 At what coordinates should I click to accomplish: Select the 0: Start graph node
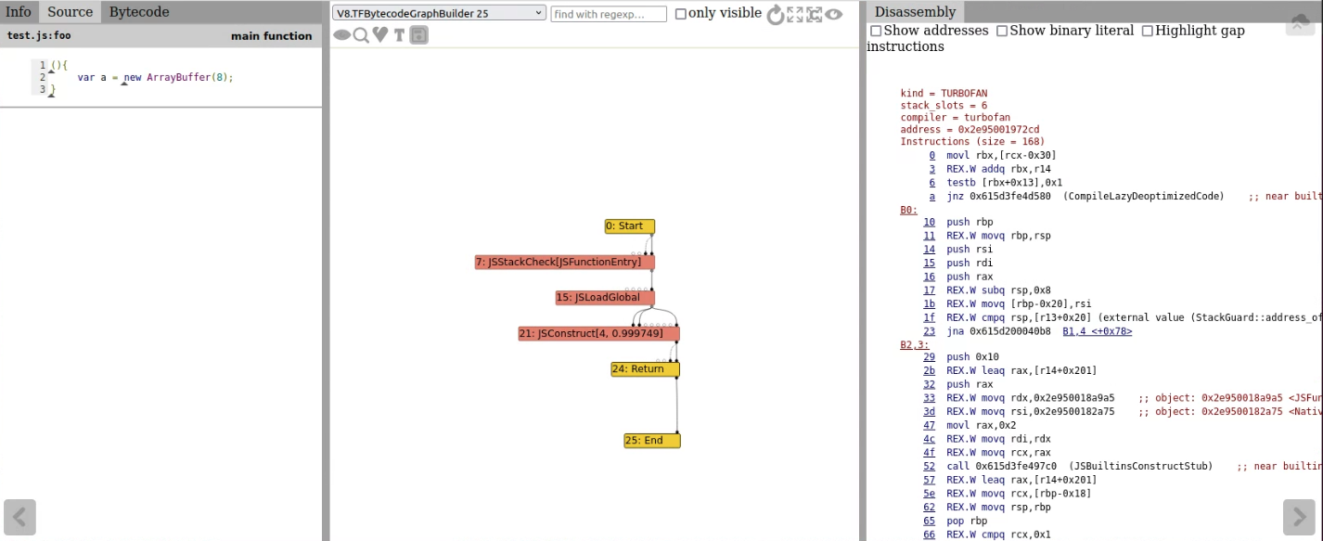[x=630, y=226]
